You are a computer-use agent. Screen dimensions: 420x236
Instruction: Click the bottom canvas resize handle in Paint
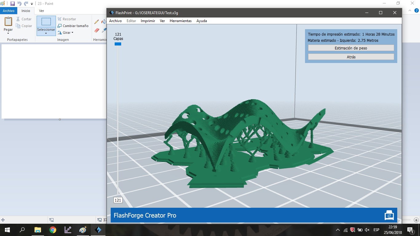[x=60, y=119]
